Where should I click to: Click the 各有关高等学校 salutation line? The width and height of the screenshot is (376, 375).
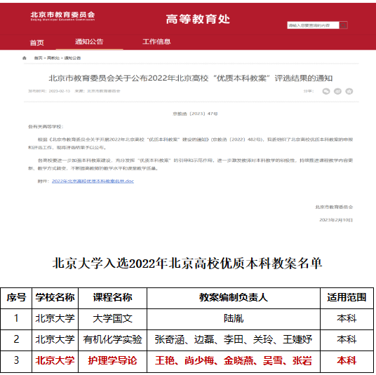(x=46, y=127)
